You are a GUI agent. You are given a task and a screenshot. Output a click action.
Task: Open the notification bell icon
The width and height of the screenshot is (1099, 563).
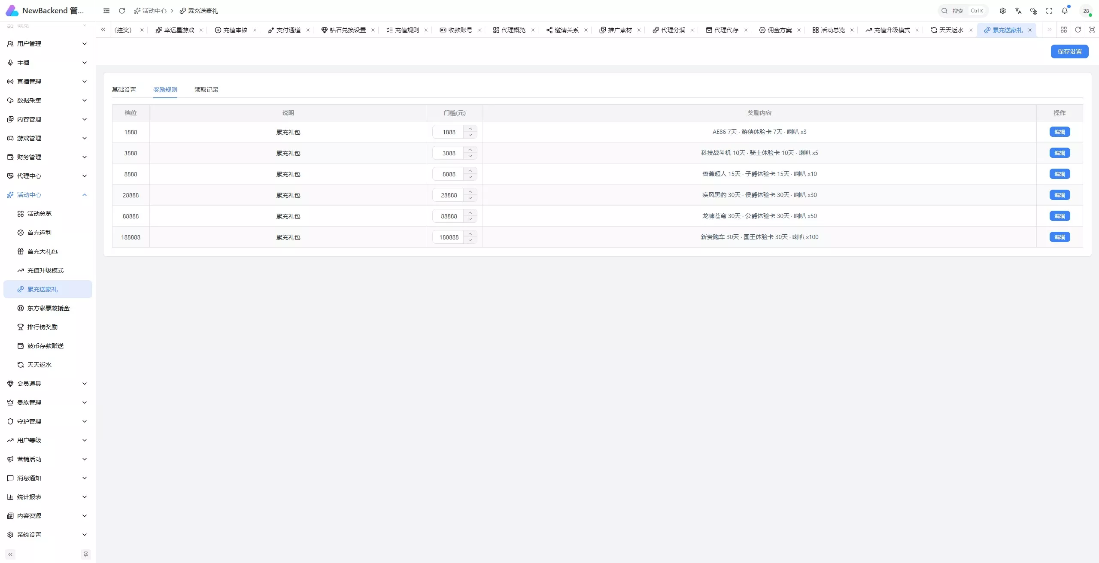pos(1065,11)
